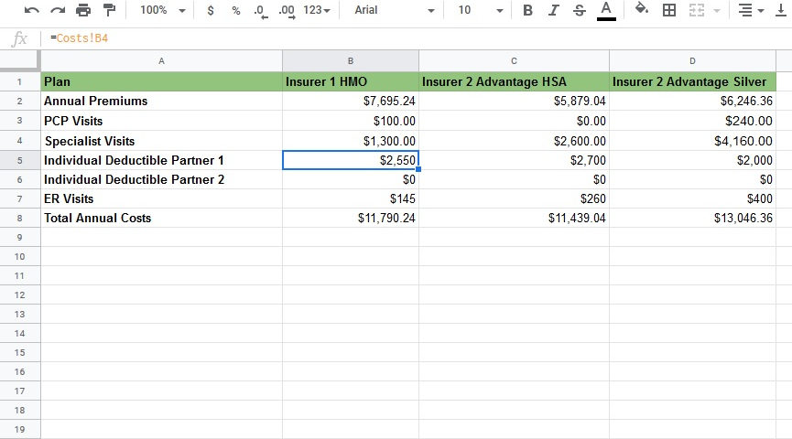This screenshot has height=439, width=792.
Task: Click the $4,160.00 specialist cell
Action: (692, 141)
